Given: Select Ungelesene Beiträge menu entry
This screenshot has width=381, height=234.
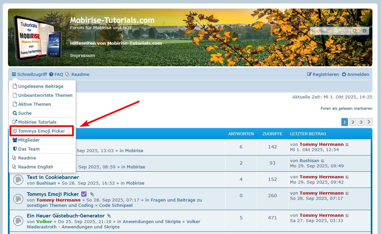Looking at the screenshot, I should [x=42, y=86].
